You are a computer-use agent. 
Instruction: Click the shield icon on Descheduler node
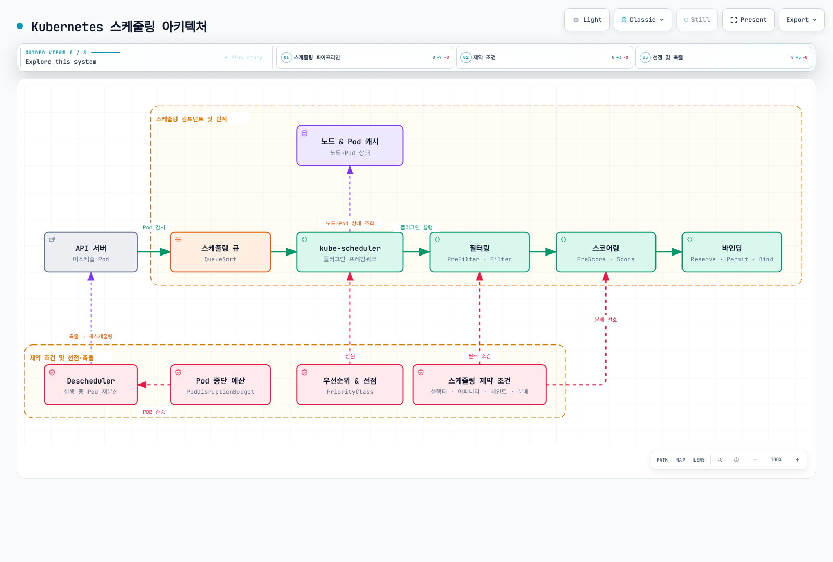tap(52, 372)
